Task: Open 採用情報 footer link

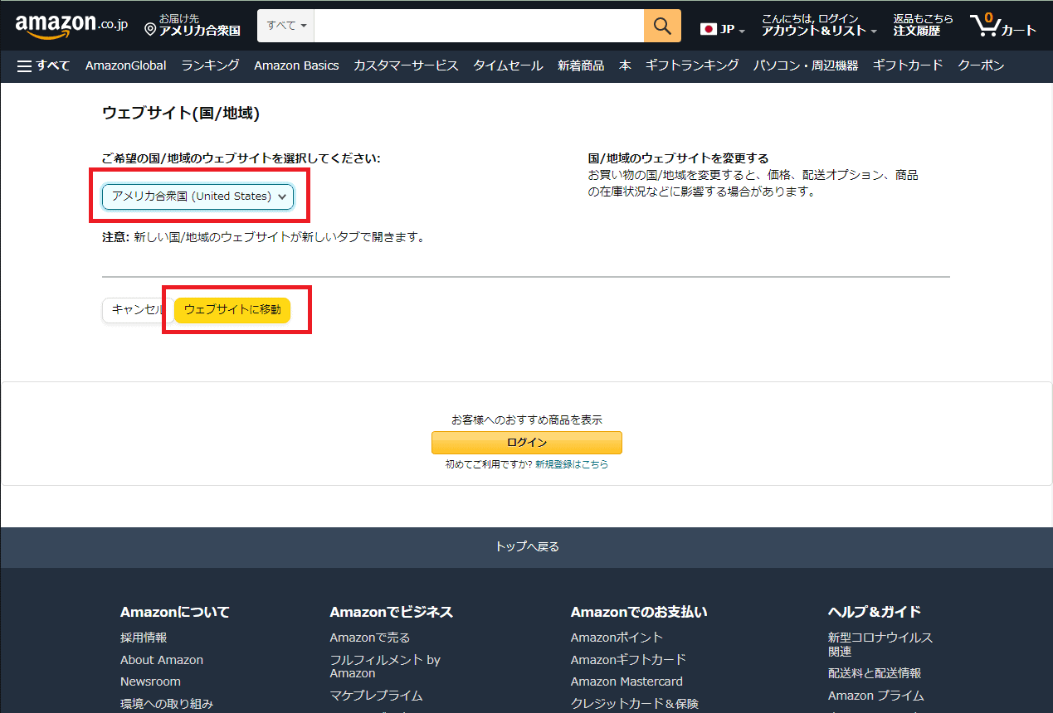Action: 144,638
